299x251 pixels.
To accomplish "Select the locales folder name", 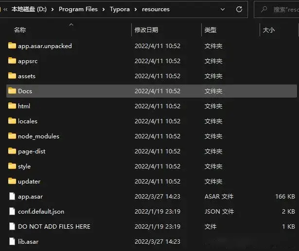I will [x=28, y=121].
